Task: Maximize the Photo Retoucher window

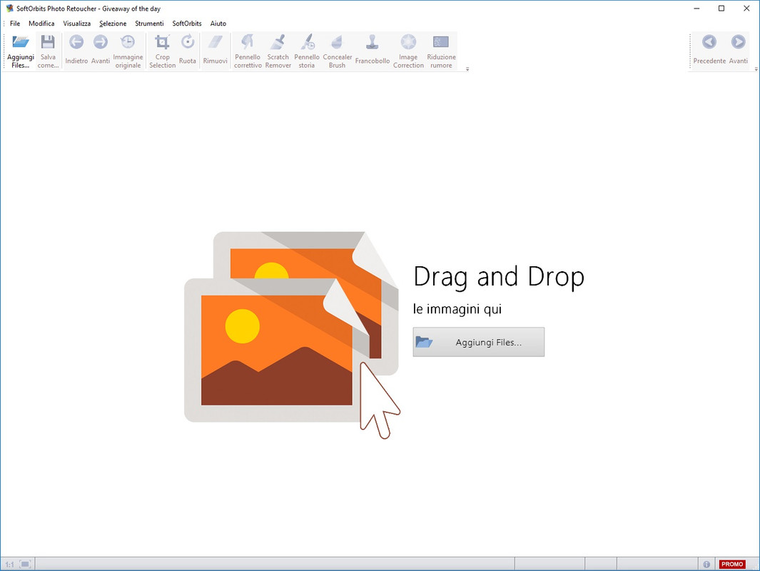Action: click(721, 9)
